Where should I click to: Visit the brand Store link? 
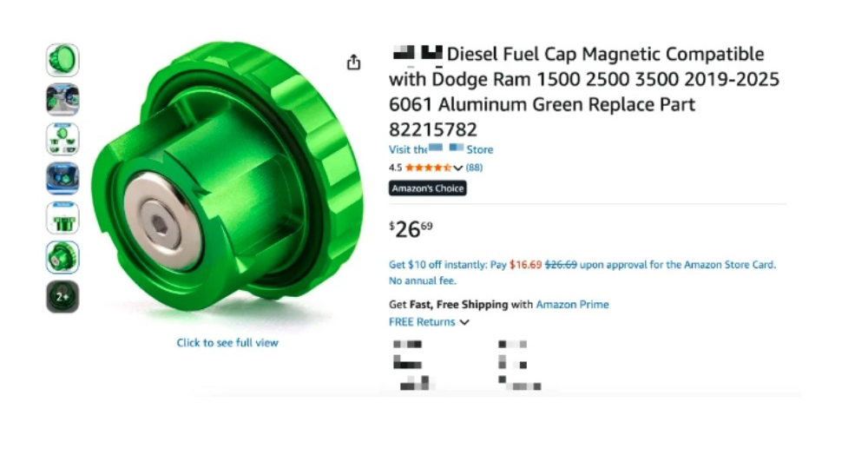point(441,149)
